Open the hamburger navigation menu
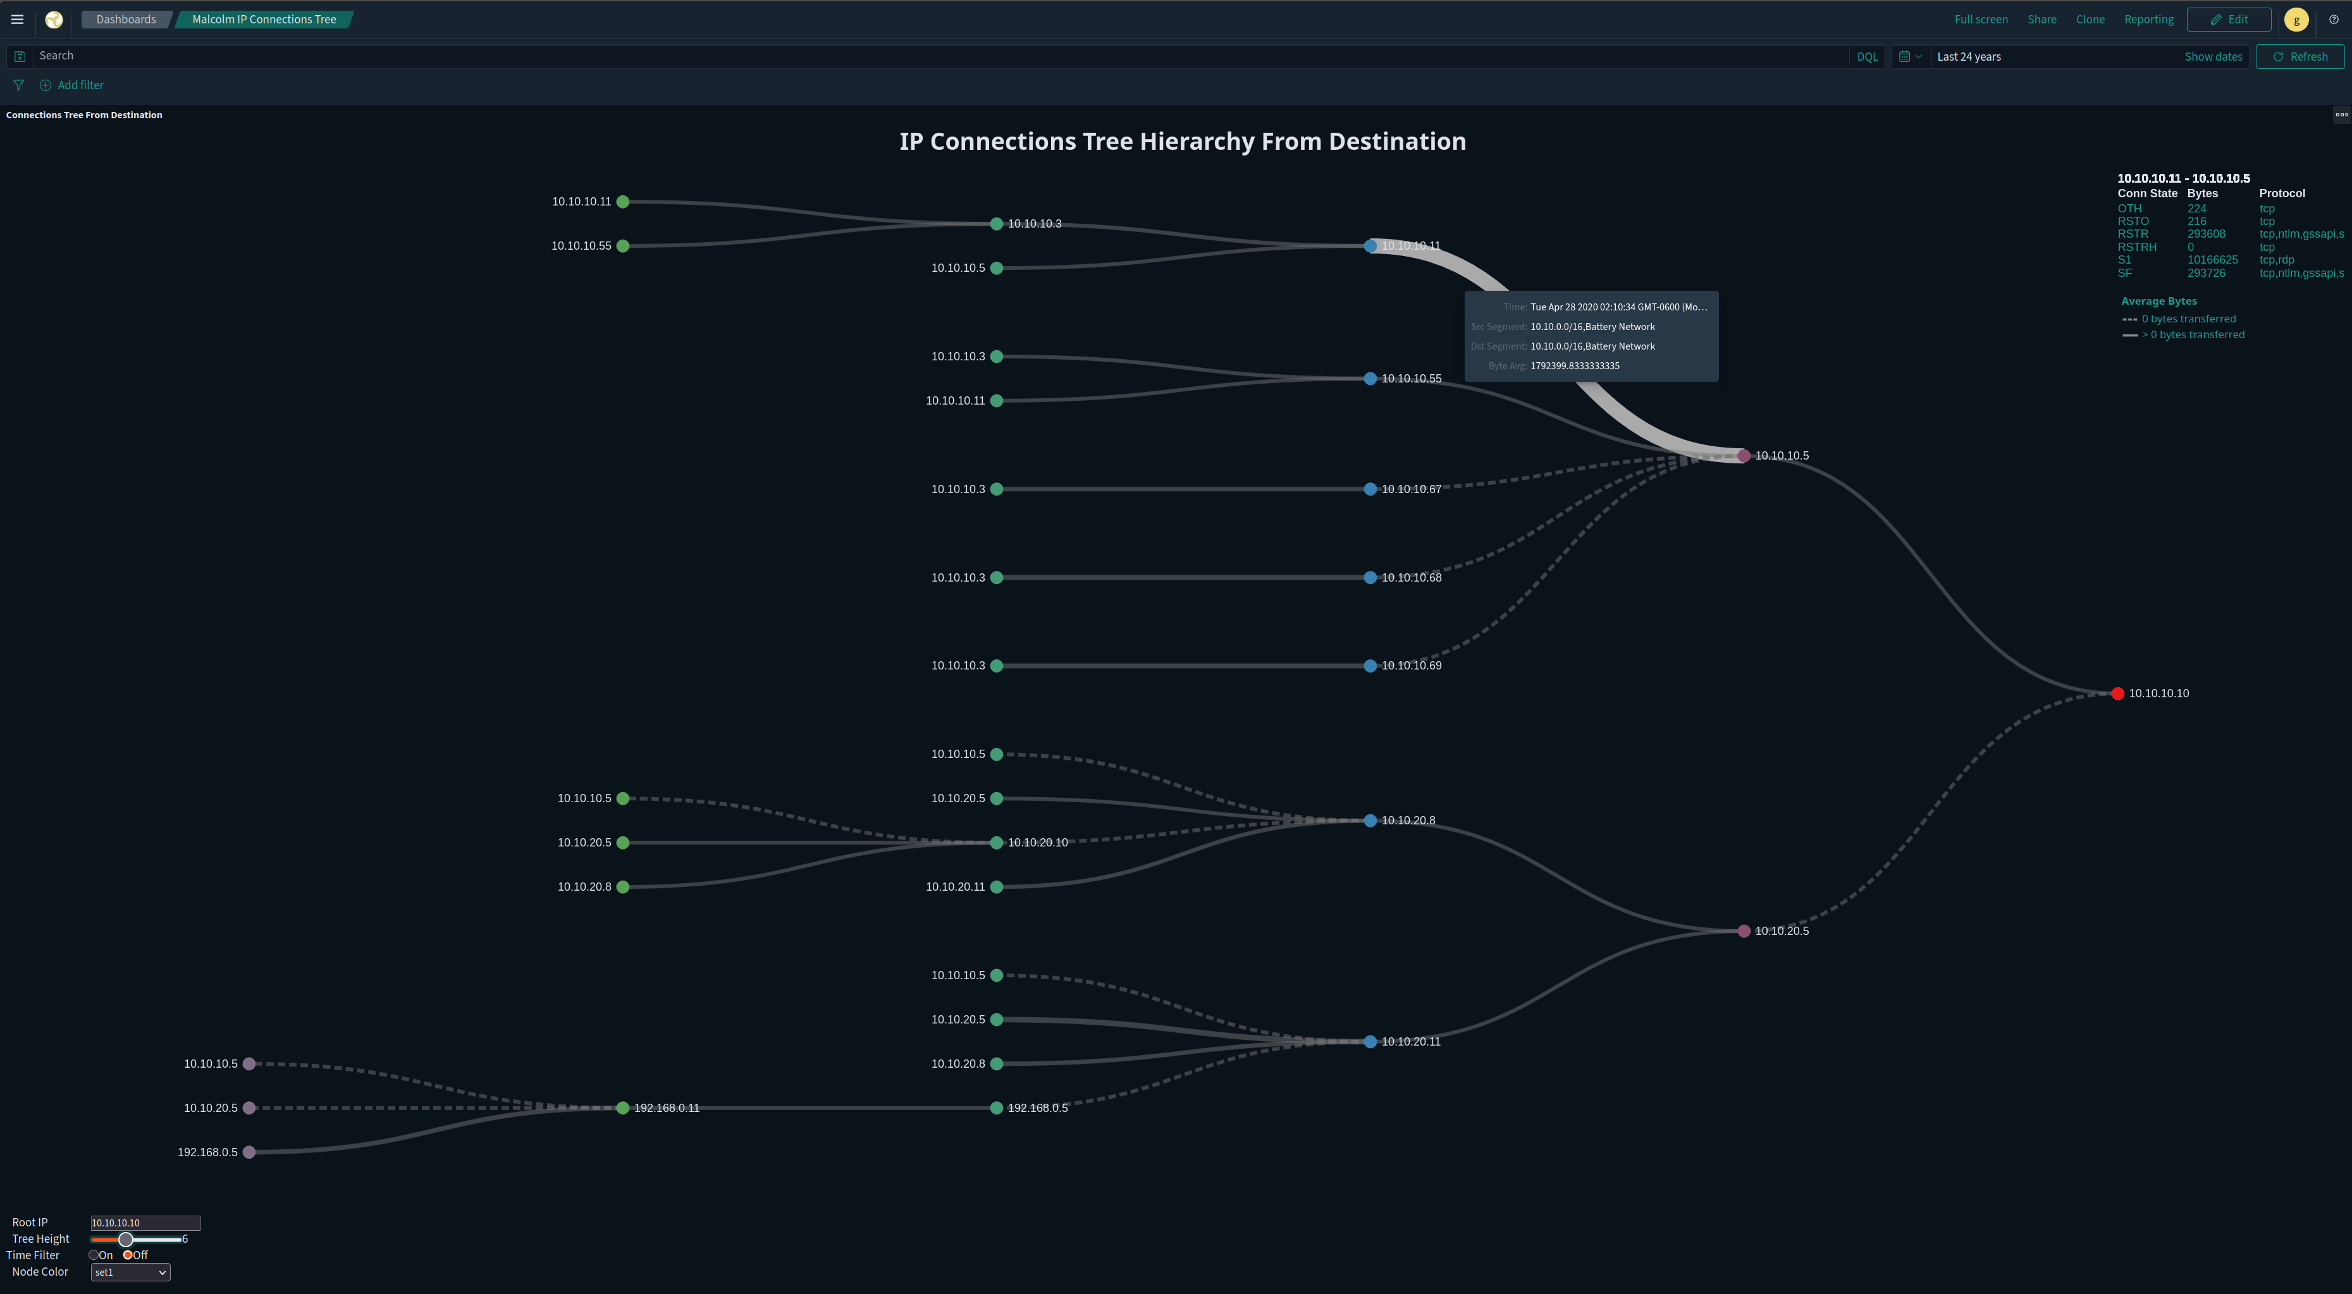Viewport: 2352px width, 1294px height. tap(17, 19)
